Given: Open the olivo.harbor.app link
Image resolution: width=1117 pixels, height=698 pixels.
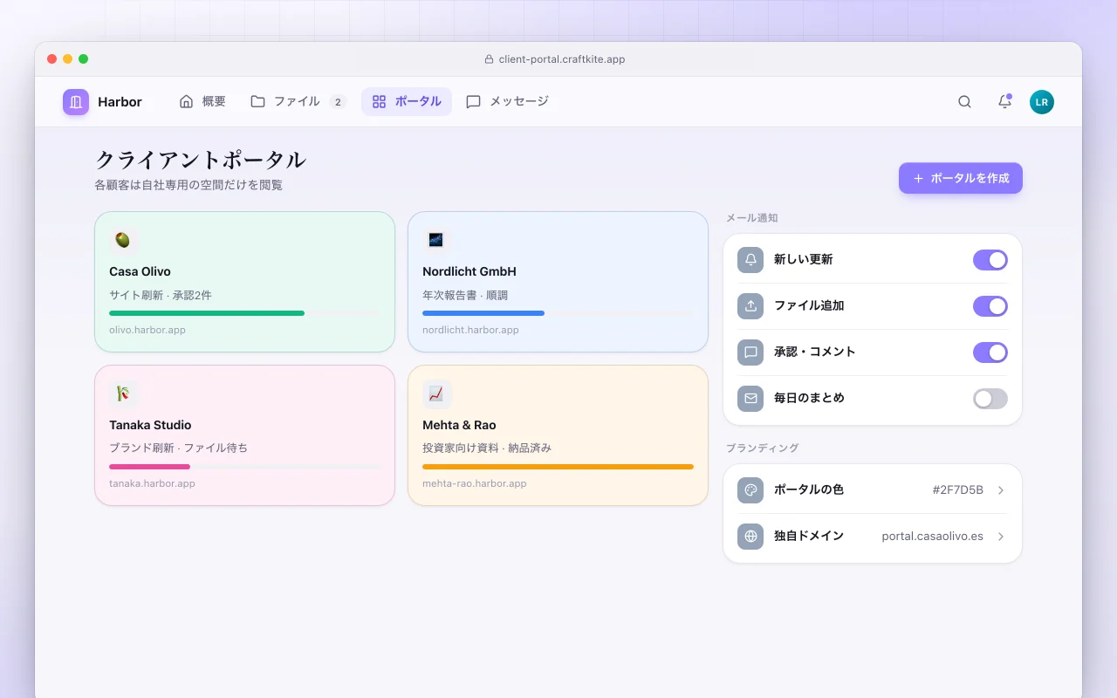Looking at the screenshot, I should pyautogui.click(x=147, y=330).
